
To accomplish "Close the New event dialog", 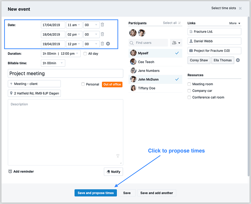I will pos(240,8).
